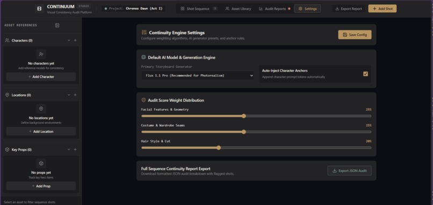Click the Export JSON Audit button
The width and height of the screenshot is (433, 205).
point(350,171)
